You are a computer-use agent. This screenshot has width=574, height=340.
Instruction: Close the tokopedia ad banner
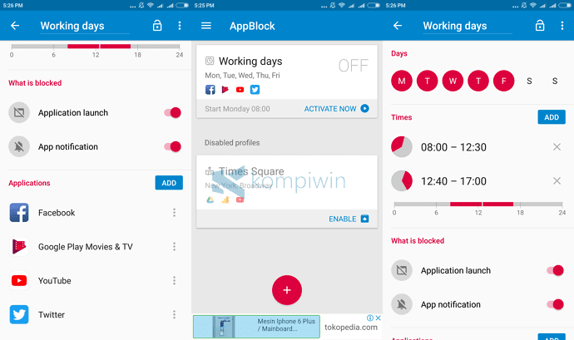378,318
